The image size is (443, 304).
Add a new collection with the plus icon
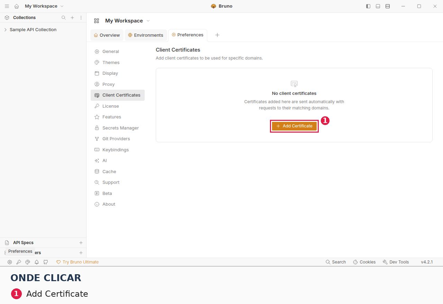click(x=72, y=18)
